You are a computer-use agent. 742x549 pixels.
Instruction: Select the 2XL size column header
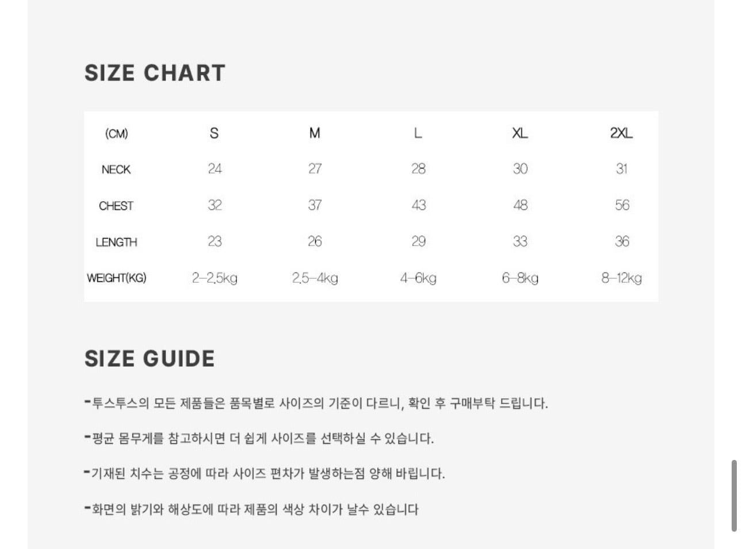(621, 133)
